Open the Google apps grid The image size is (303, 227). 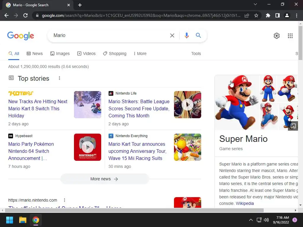tap(290, 36)
